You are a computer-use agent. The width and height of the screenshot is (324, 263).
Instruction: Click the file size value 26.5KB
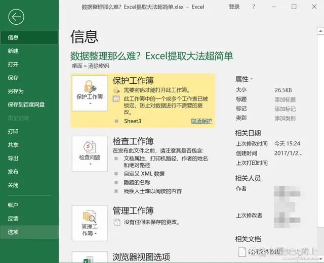(x=283, y=90)
